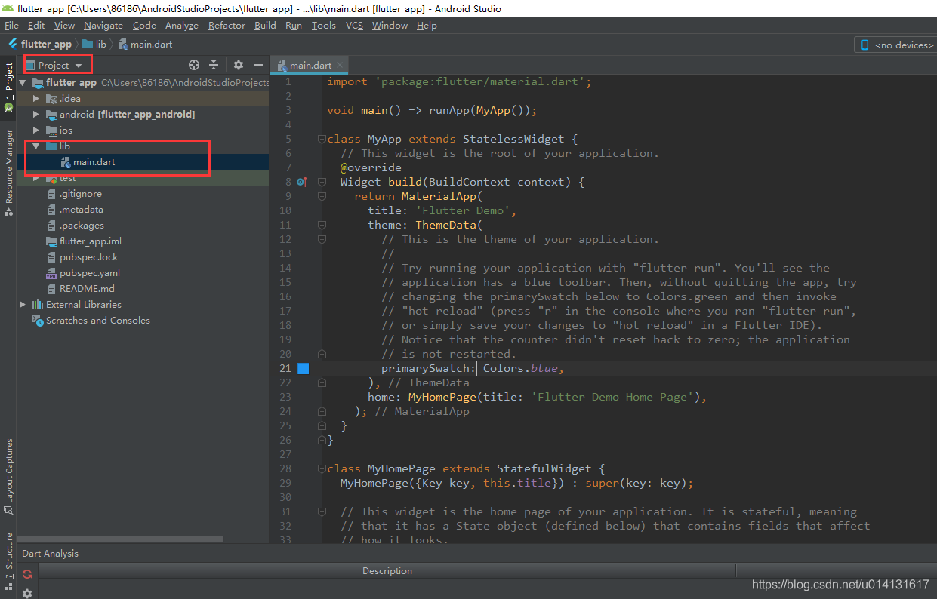
Task: Open the VCS menu
Action: click(354, 25)
